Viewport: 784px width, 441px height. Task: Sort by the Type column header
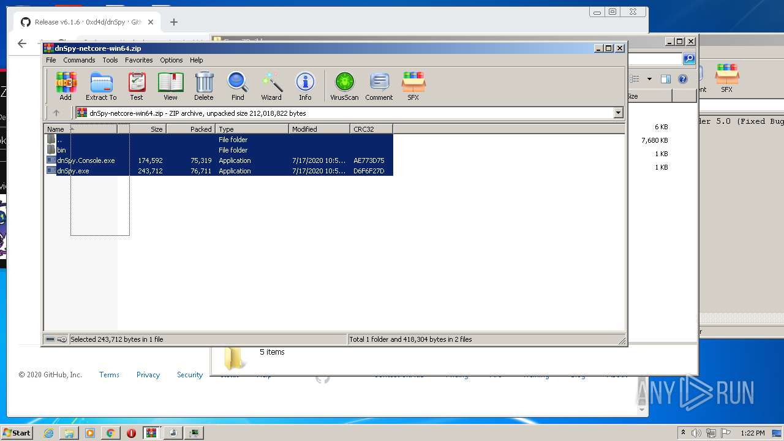[252, 129]
